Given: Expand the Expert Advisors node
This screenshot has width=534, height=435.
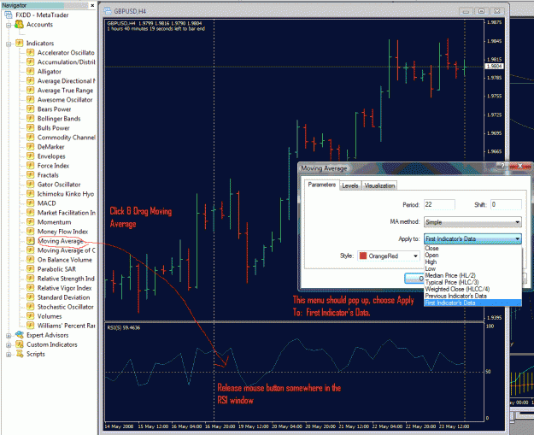Looking at the screenshot, I should pyautogui.click(x=9, y=336).
